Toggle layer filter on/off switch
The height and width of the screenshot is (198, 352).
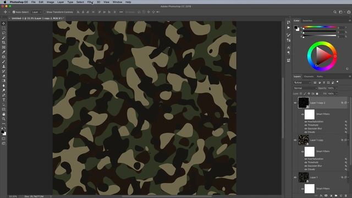point(337,82)
